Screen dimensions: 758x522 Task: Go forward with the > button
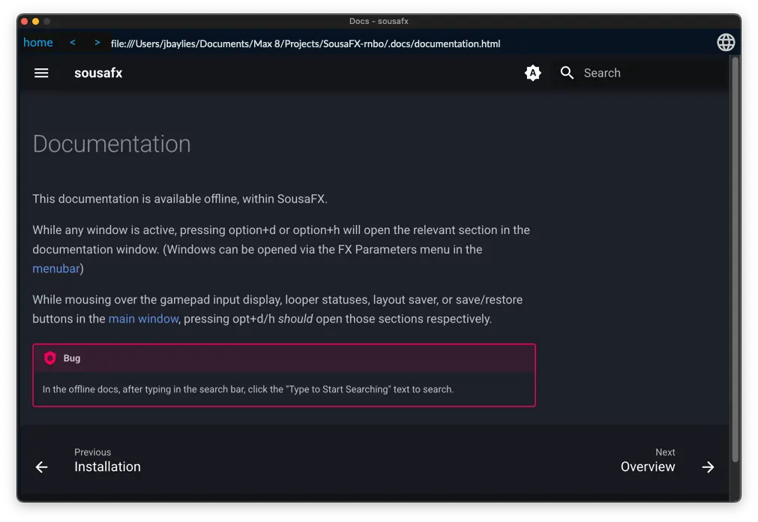[x=97, y=43]
